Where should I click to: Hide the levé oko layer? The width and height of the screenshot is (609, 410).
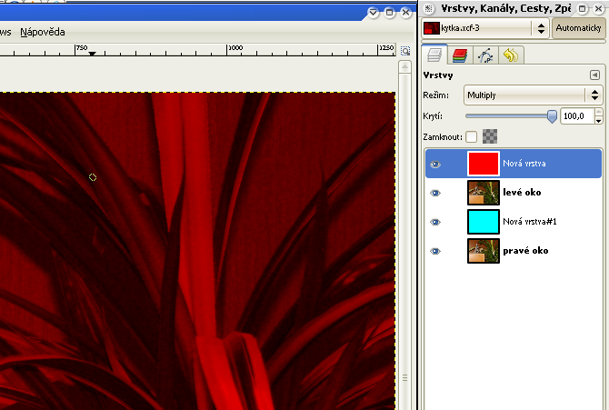(x=435, y=193)
